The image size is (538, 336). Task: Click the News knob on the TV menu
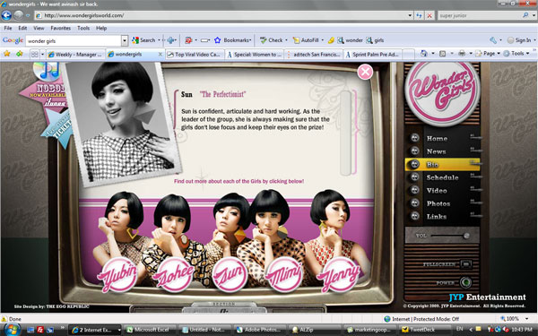(x=414, y=151)
